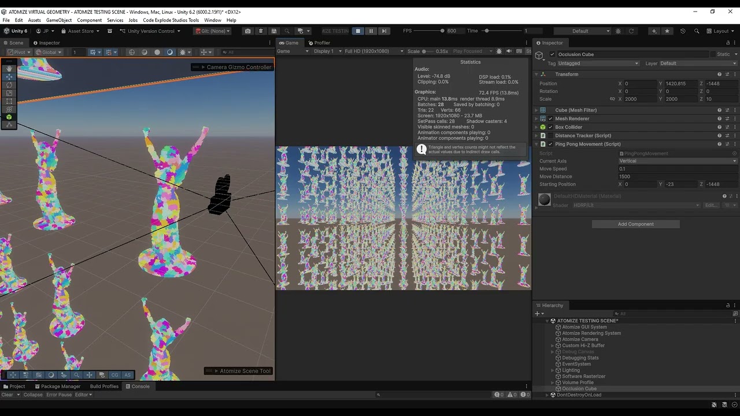Toggle constrained proportions link for Scale
The width and height of the screenshot is (740, 416).
[612, 99]
